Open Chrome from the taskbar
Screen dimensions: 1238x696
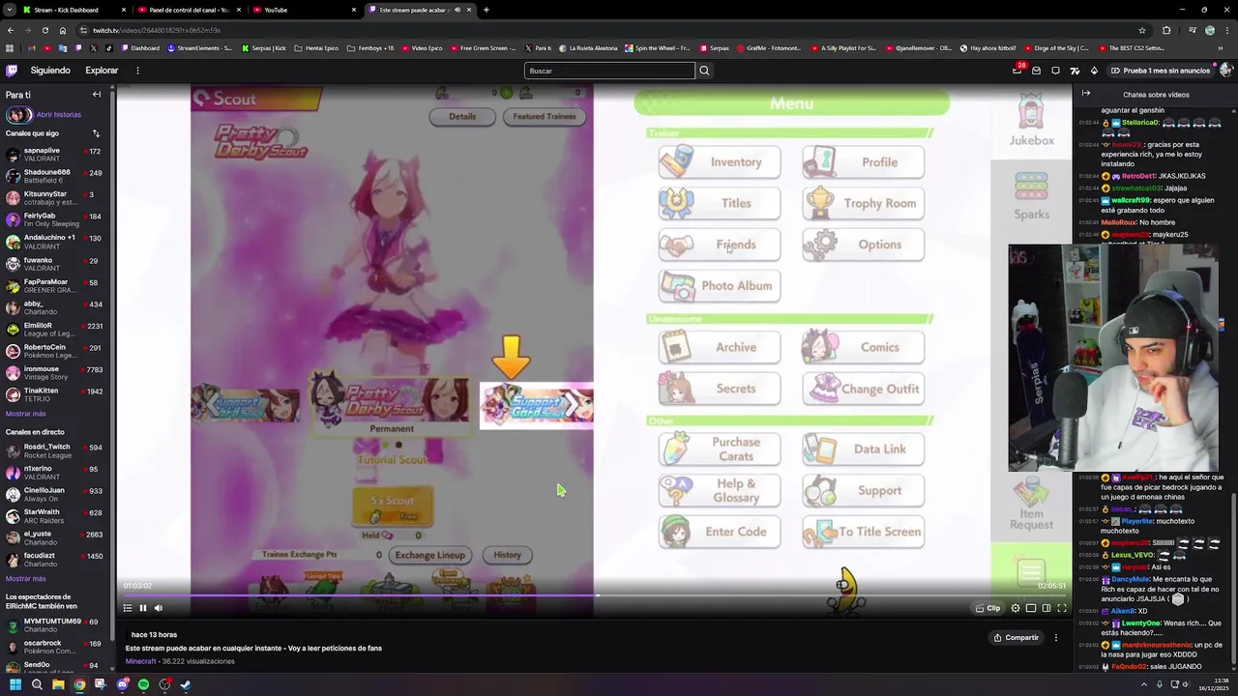click(79, 684)
